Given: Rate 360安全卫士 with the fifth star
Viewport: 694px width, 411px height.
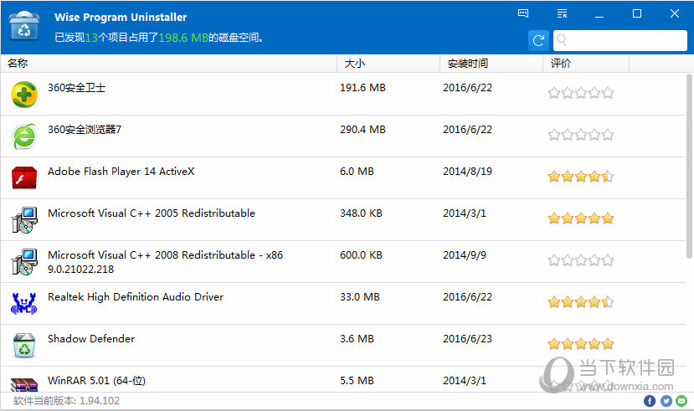Looking at the screenshot, I should tap(608, 93).
